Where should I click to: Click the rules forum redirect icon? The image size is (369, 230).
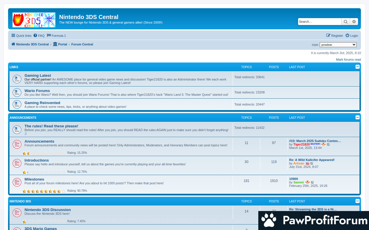click(17, 130)
